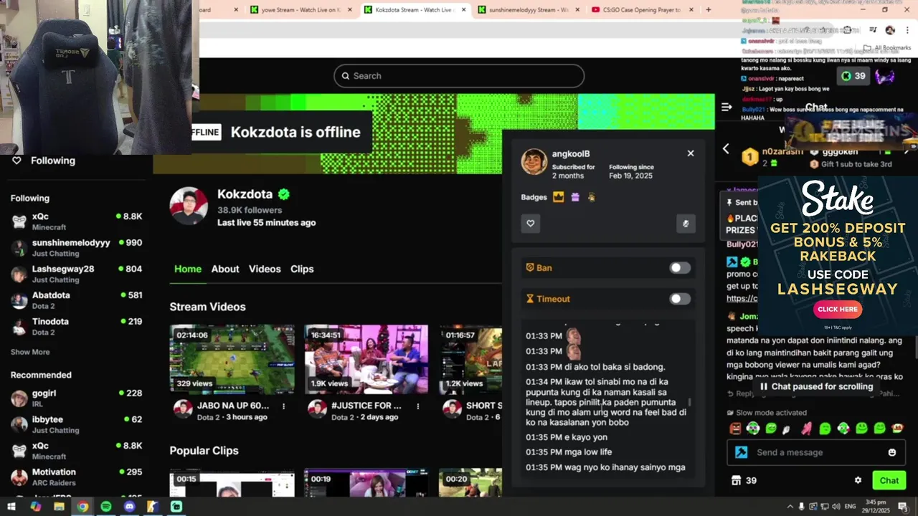Open options menu for #JUSTICE FOR video
Image resolution: width=918 pixels, height=516 pixels.
tap(418, 406)
